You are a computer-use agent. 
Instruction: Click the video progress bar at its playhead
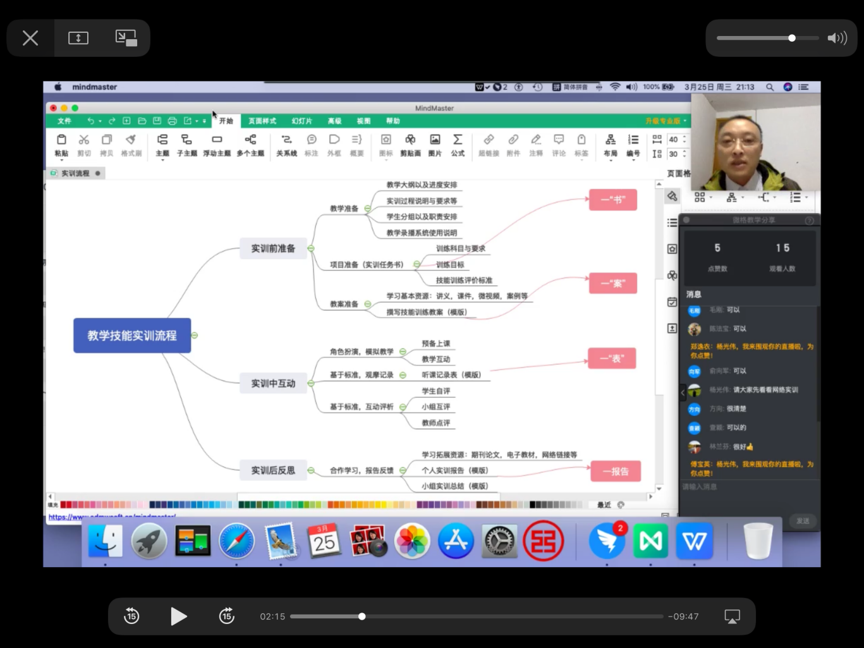[362, 616]
